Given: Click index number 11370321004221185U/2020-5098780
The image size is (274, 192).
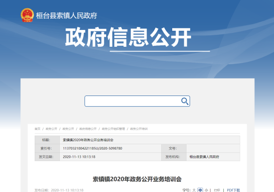Looking at the screenshot, I should tap(93, 148).
